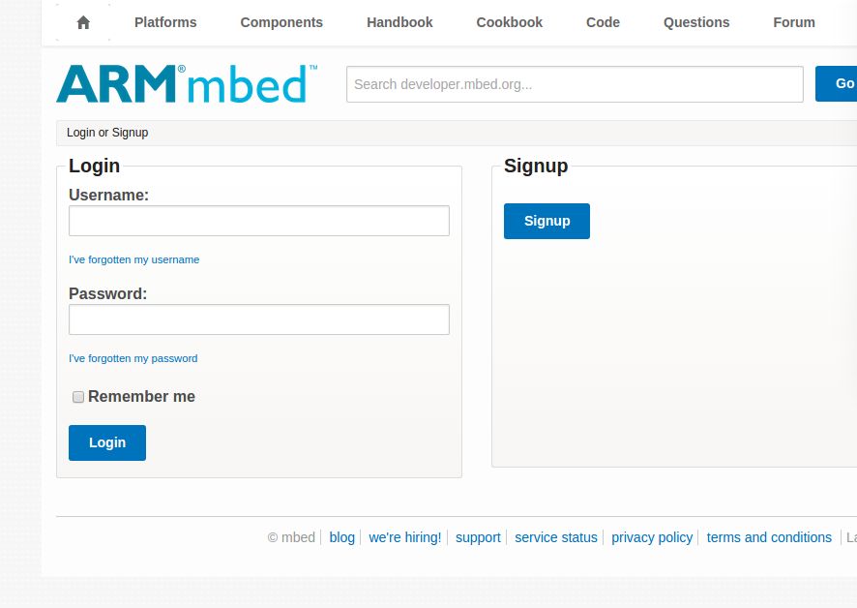Open the Components menu item
Image resolution: width=857 pixels, height=608 pixels.
click(x=281, y=22)
